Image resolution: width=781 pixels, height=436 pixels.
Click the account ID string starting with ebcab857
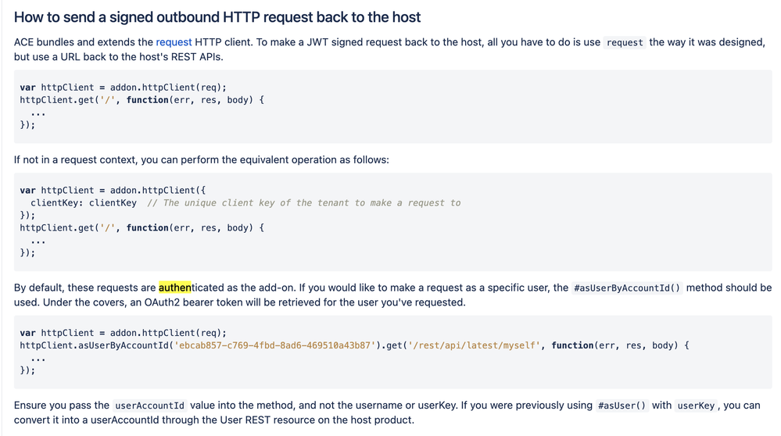click(x=274, y=345)
